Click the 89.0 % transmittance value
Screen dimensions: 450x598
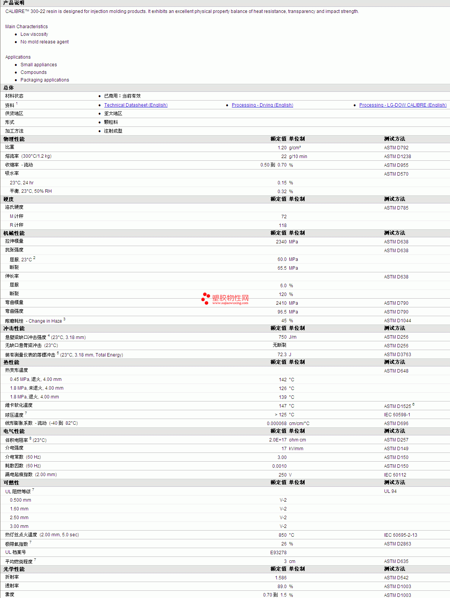tap(285, 587)
